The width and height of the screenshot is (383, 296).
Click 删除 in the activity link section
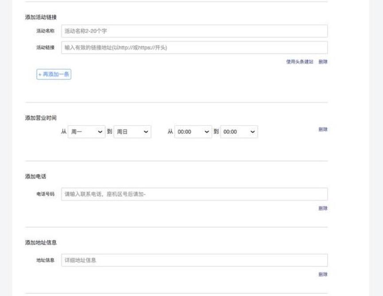(324, 62)
